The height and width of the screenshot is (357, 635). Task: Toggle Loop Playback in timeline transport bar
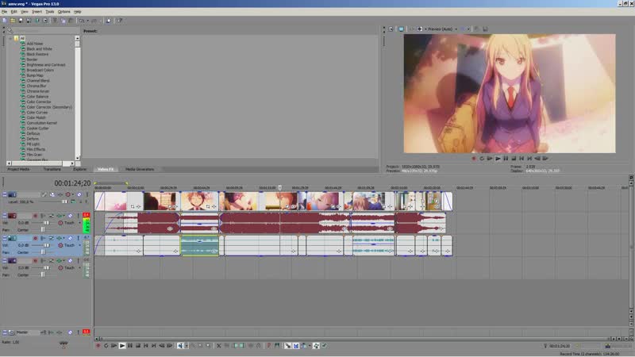pos(106,346)
